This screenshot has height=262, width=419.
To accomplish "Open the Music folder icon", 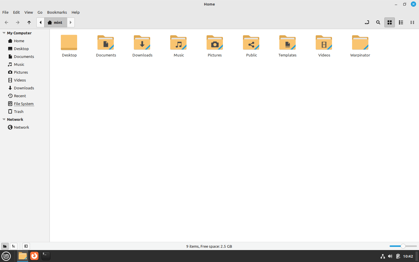I will pyautogui.click(x=178, y=43).
